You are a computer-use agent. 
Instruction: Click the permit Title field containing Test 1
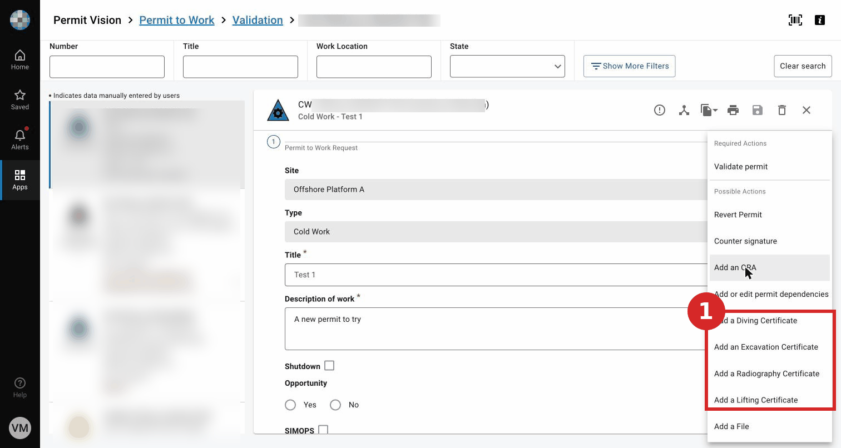[496, 275]
